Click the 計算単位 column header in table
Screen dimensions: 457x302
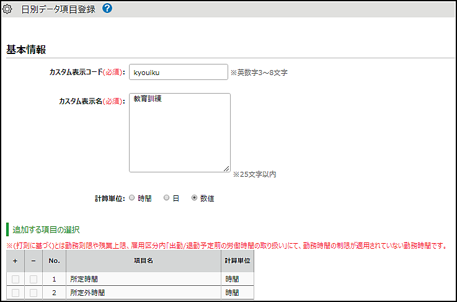237,261
